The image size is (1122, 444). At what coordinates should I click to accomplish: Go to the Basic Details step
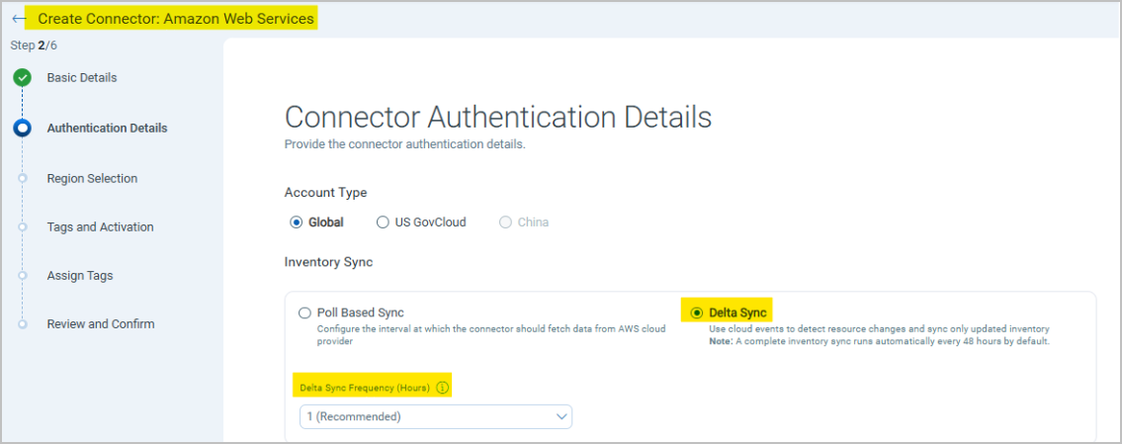[x=82, y=77]
